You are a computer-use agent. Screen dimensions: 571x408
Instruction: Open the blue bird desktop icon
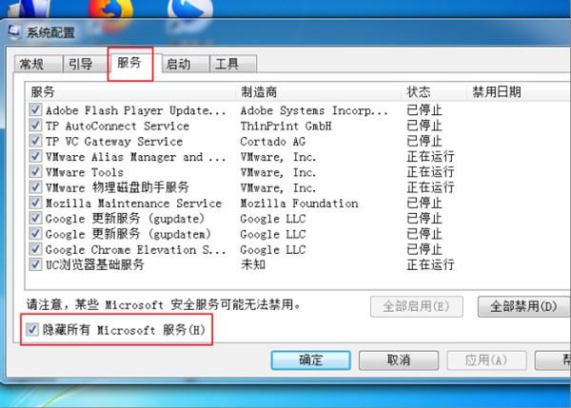click(x=190, y=9)
